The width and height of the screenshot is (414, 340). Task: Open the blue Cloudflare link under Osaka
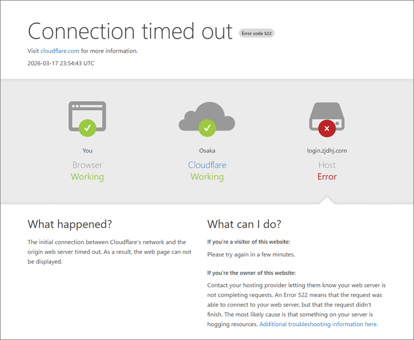[207, 165]
